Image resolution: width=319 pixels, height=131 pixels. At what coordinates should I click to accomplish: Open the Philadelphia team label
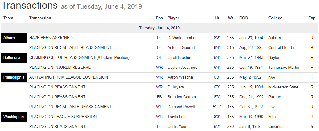click(x=14, y=77)
